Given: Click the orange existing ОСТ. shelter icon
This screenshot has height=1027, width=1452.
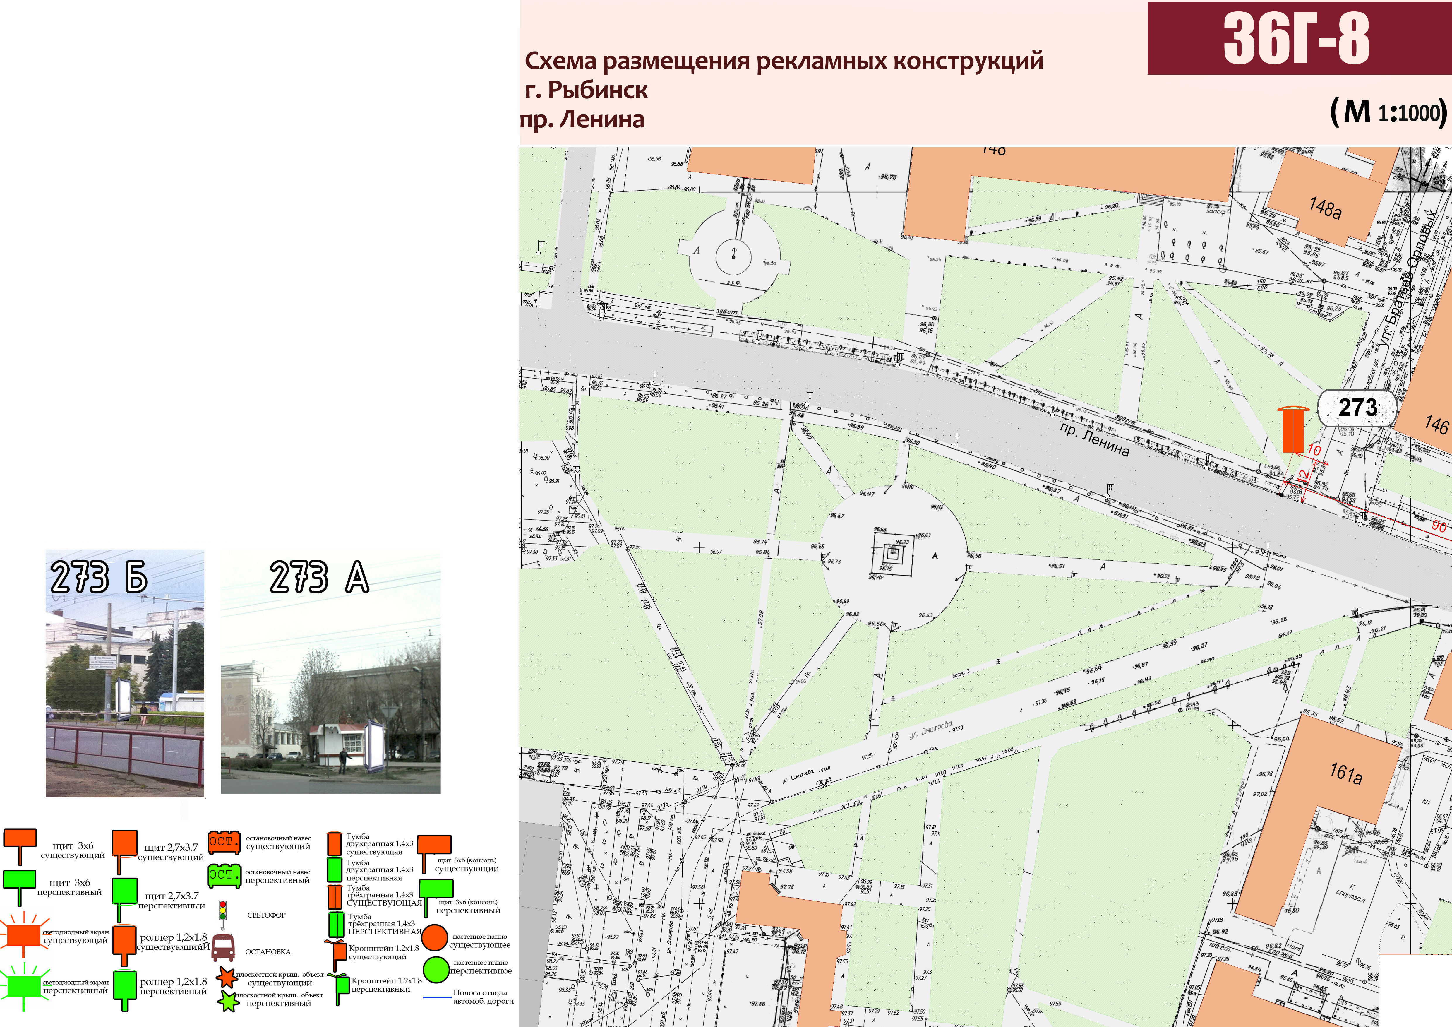Looking at the screenshot, I should point(224,842).
